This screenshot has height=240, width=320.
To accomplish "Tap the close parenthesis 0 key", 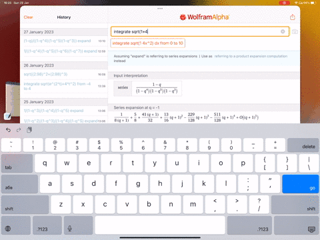I will (x=231, y=145).
